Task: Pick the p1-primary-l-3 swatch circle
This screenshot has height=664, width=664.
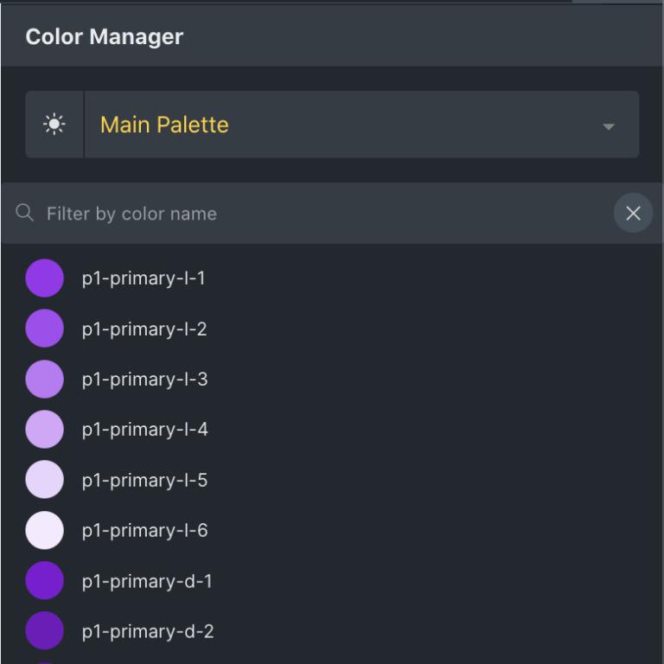Action: pyautogui.click(x=44, y=379)
